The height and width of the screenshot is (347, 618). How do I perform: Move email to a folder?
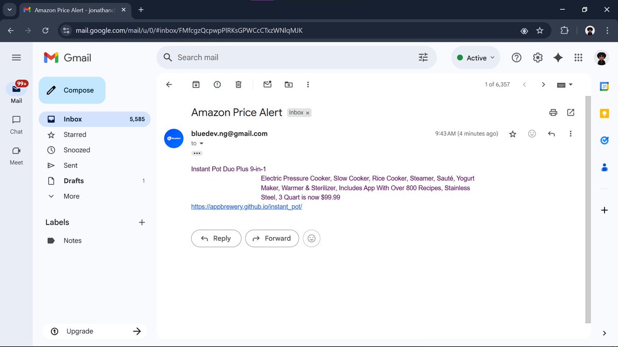[x=288, y=84]
